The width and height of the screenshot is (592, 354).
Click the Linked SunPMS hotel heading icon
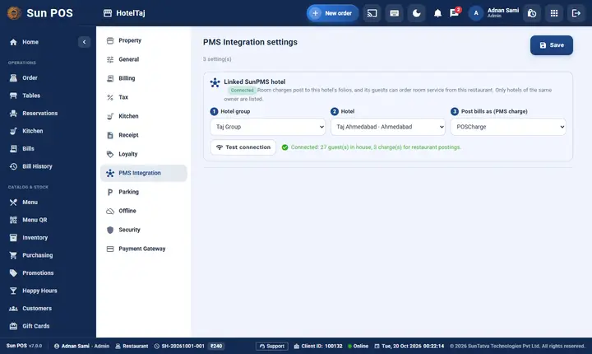pos(215,82)
